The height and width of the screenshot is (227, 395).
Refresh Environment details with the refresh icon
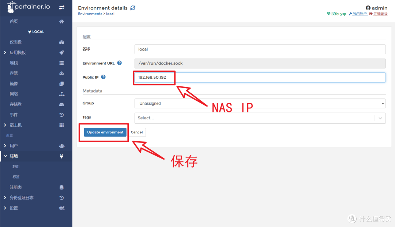click(132, 8)
